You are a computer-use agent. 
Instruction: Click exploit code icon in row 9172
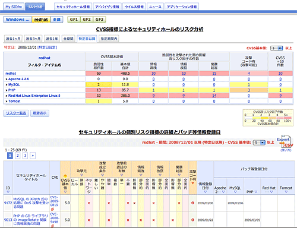(x=192, y=203)
